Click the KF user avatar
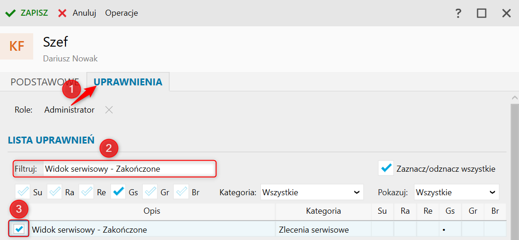The width and height of the screenshot is (519, 240). coord(17,46)
